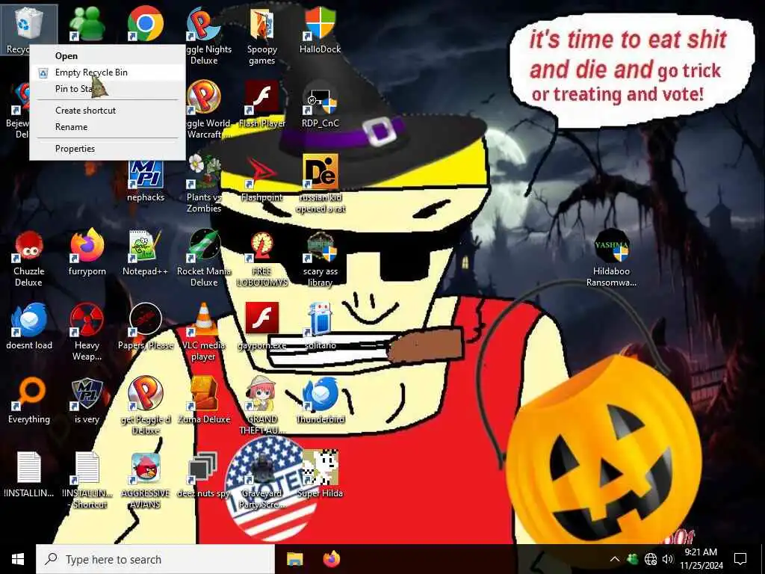Image resolution: width=765 pixels, height=574 pixels.
Task: Open the Thunderbird desktop shortcut
Action: tap(320, 401)
